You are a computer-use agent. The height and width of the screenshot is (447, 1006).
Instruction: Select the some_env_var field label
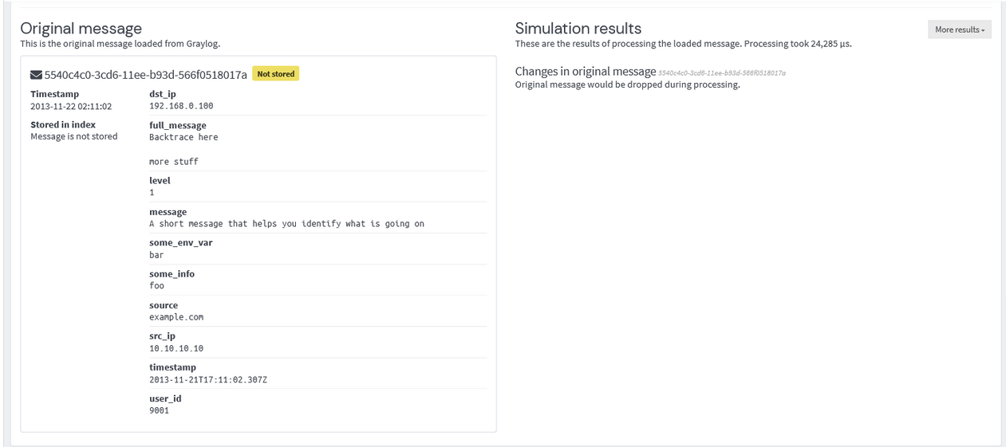point(180,243)
